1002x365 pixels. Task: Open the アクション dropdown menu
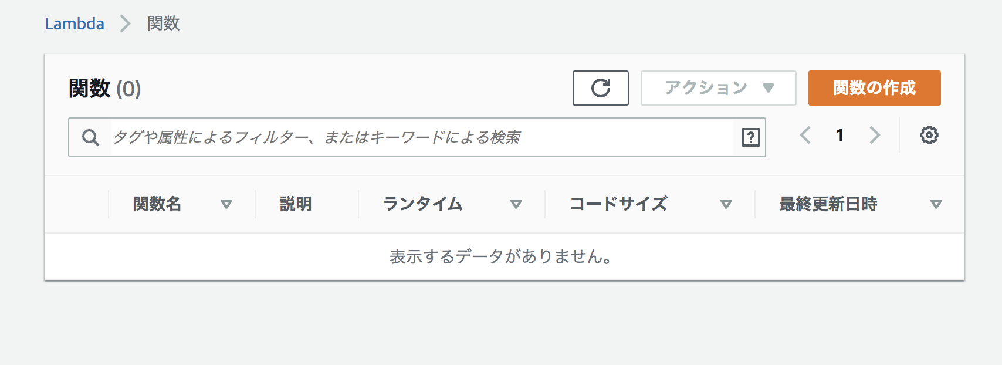[x=717, y=88]
